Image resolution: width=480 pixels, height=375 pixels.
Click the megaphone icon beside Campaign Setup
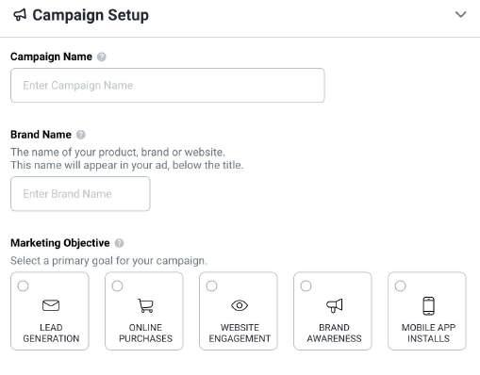[20, 15]
